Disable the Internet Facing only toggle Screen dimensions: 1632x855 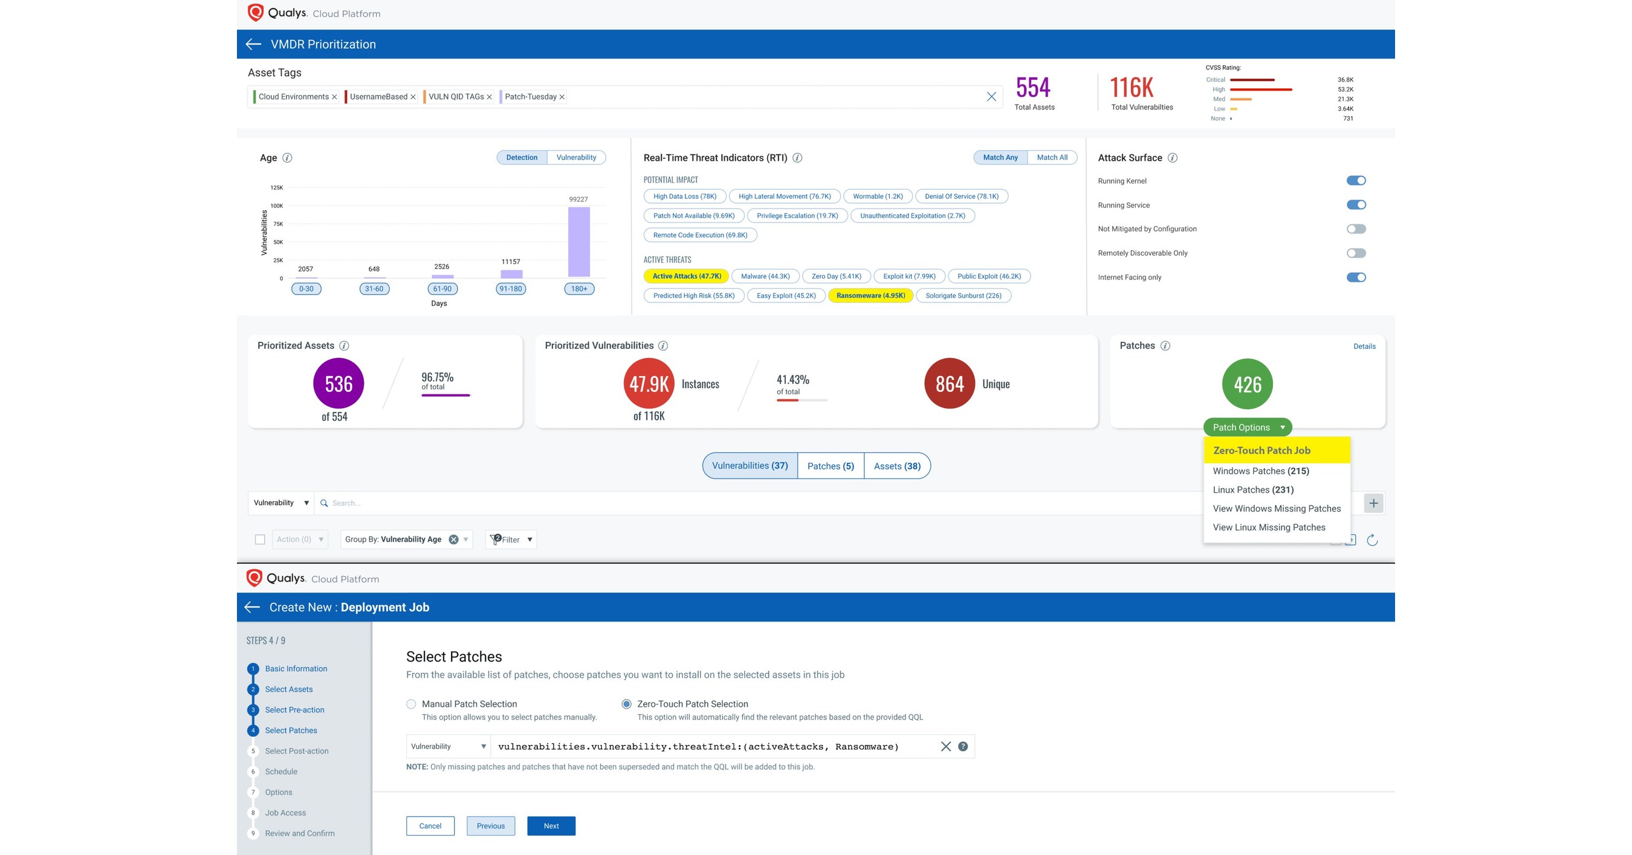click(1356, 277)
